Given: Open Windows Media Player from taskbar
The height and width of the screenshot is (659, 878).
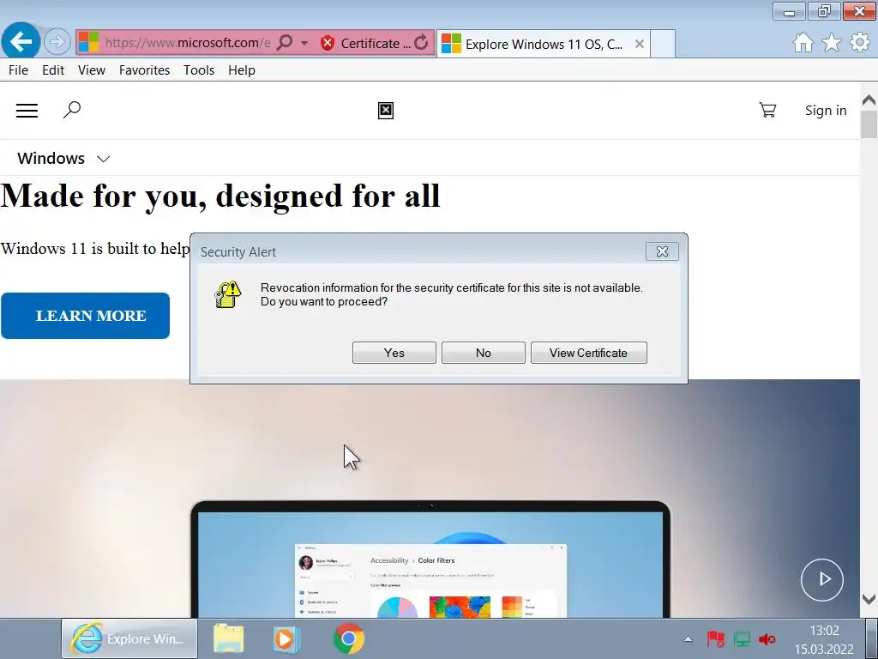Looking at the screenshot, I should pos(286,638).
